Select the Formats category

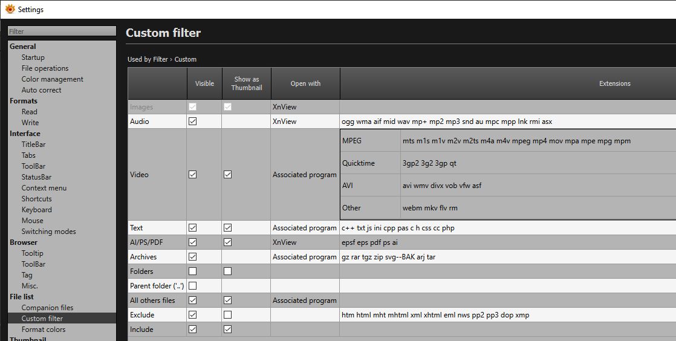(x=24, y=101)
